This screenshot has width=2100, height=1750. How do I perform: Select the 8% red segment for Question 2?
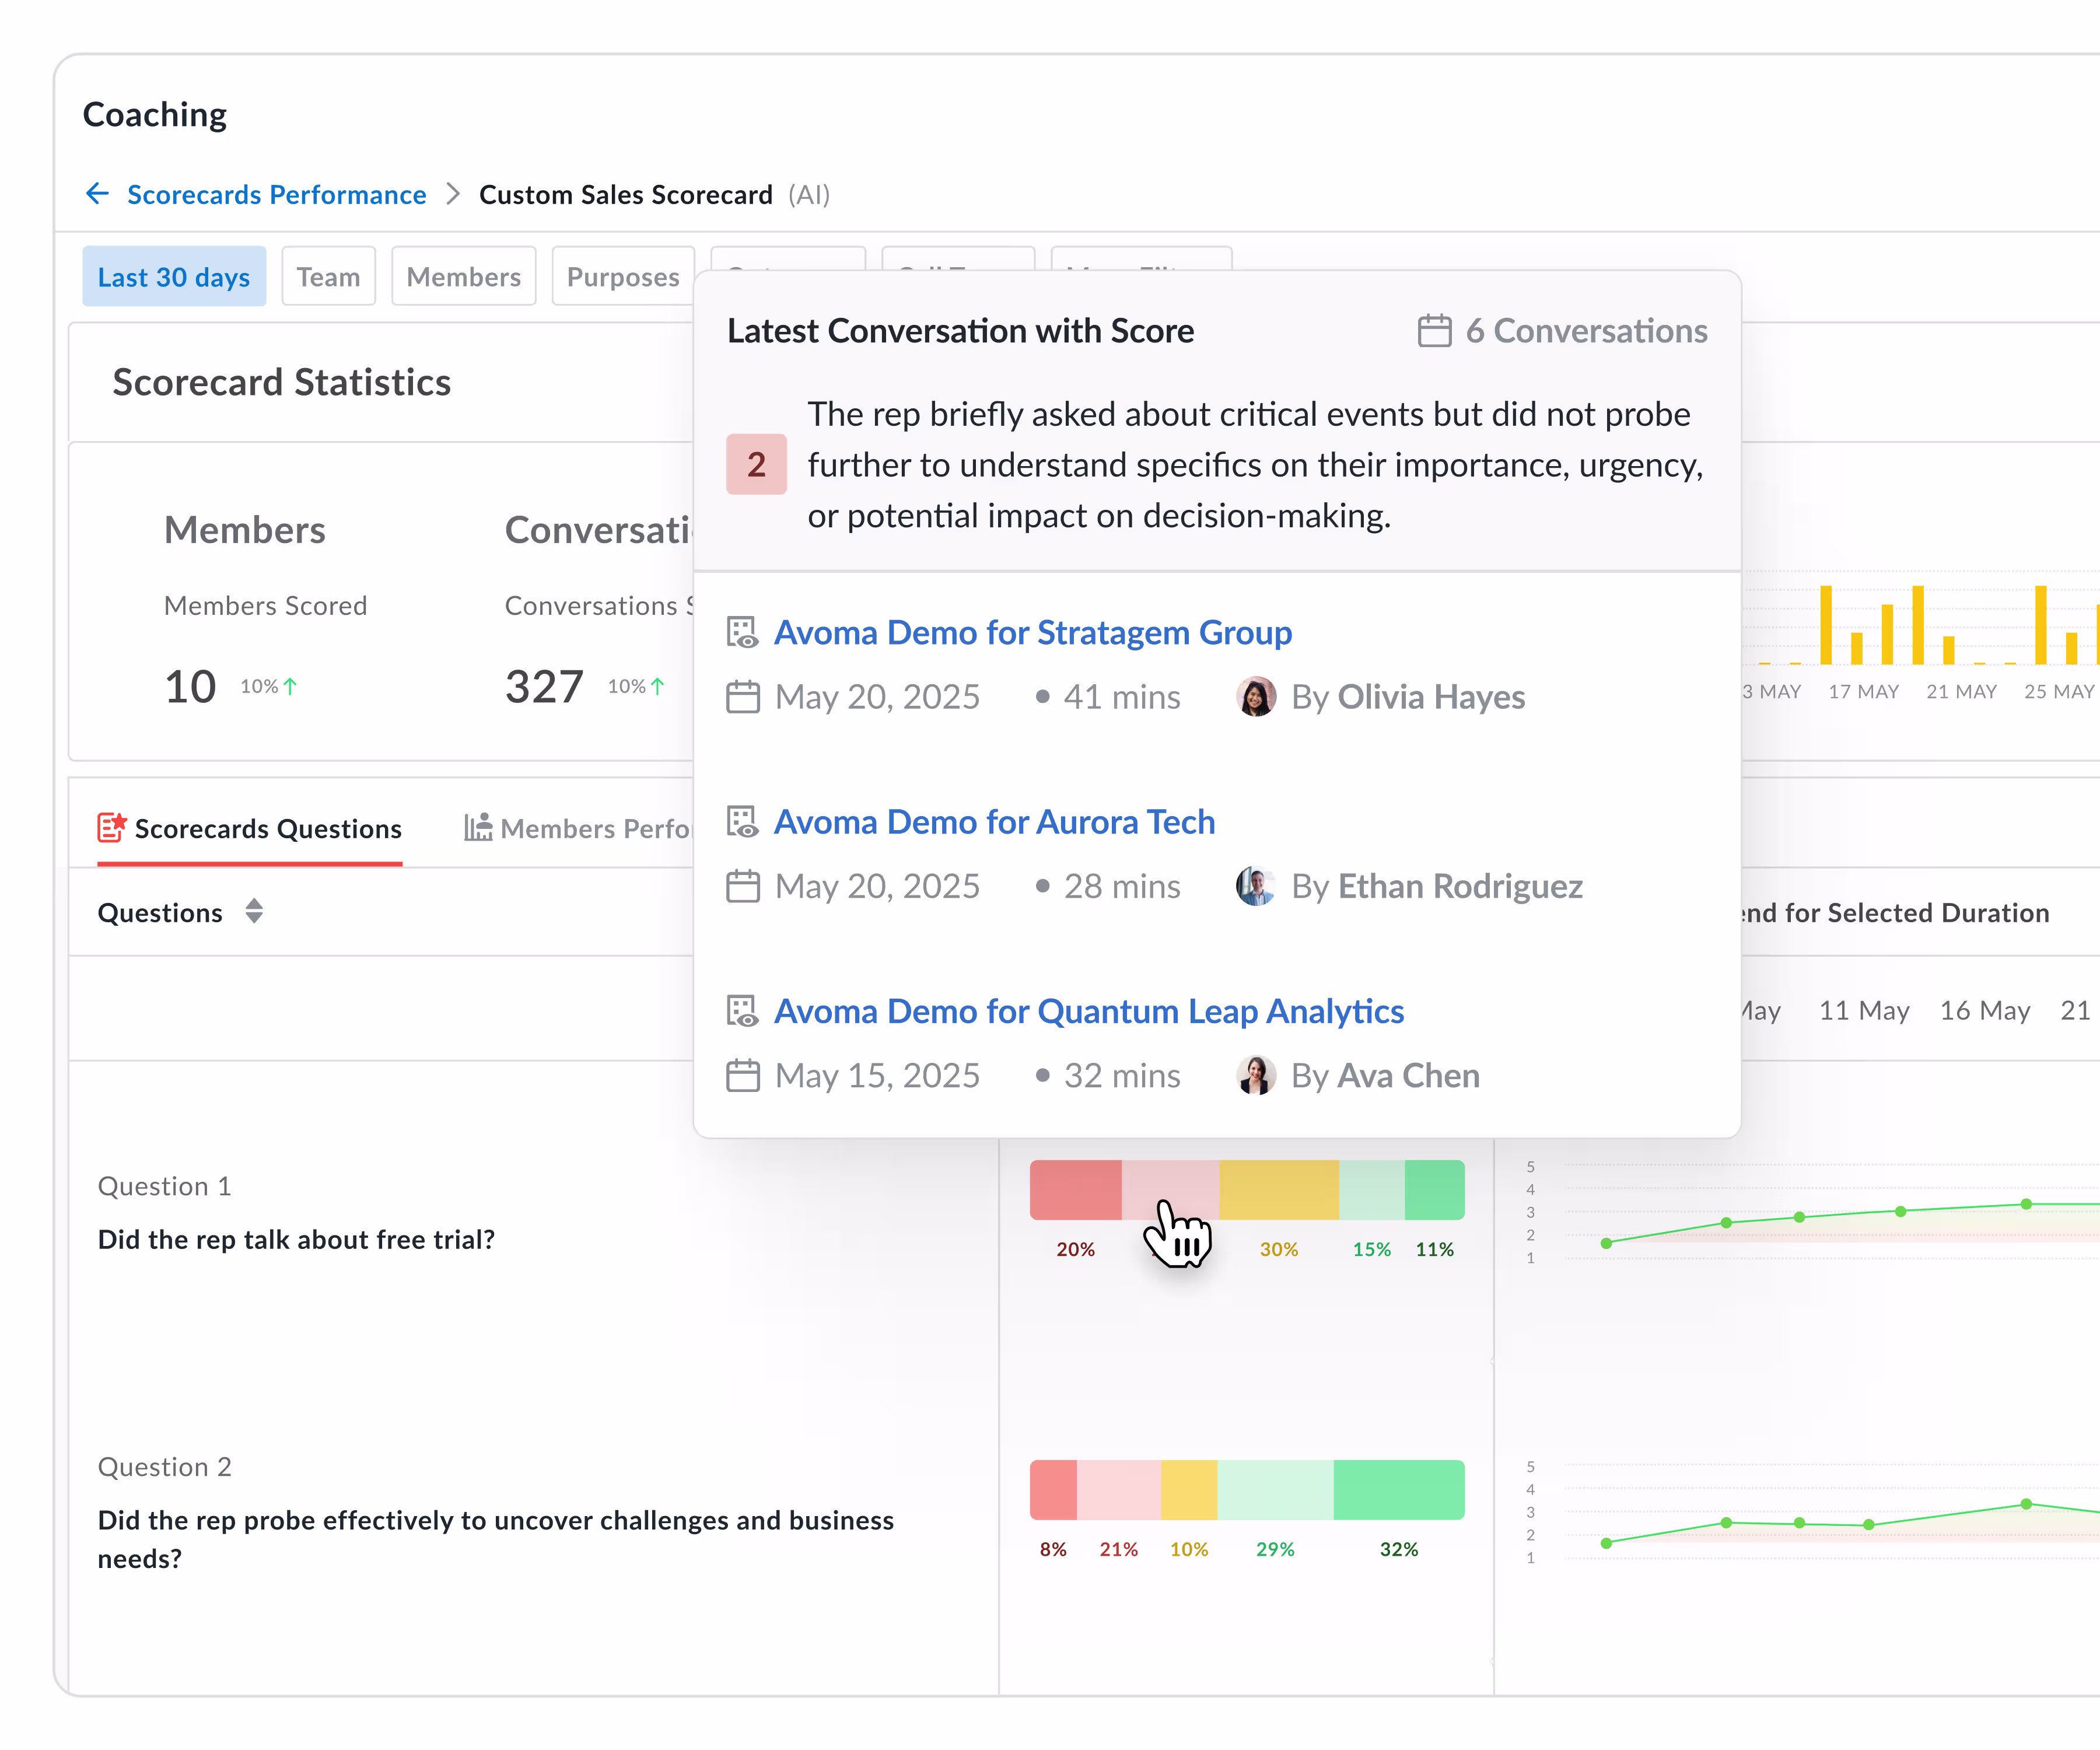[x=1054, y=1490]
